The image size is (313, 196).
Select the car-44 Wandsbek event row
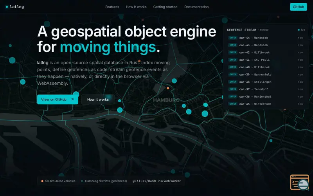[266, 38]
